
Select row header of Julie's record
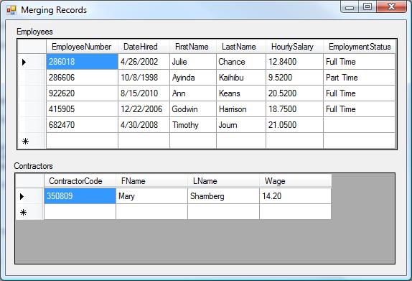coord(32,62)
